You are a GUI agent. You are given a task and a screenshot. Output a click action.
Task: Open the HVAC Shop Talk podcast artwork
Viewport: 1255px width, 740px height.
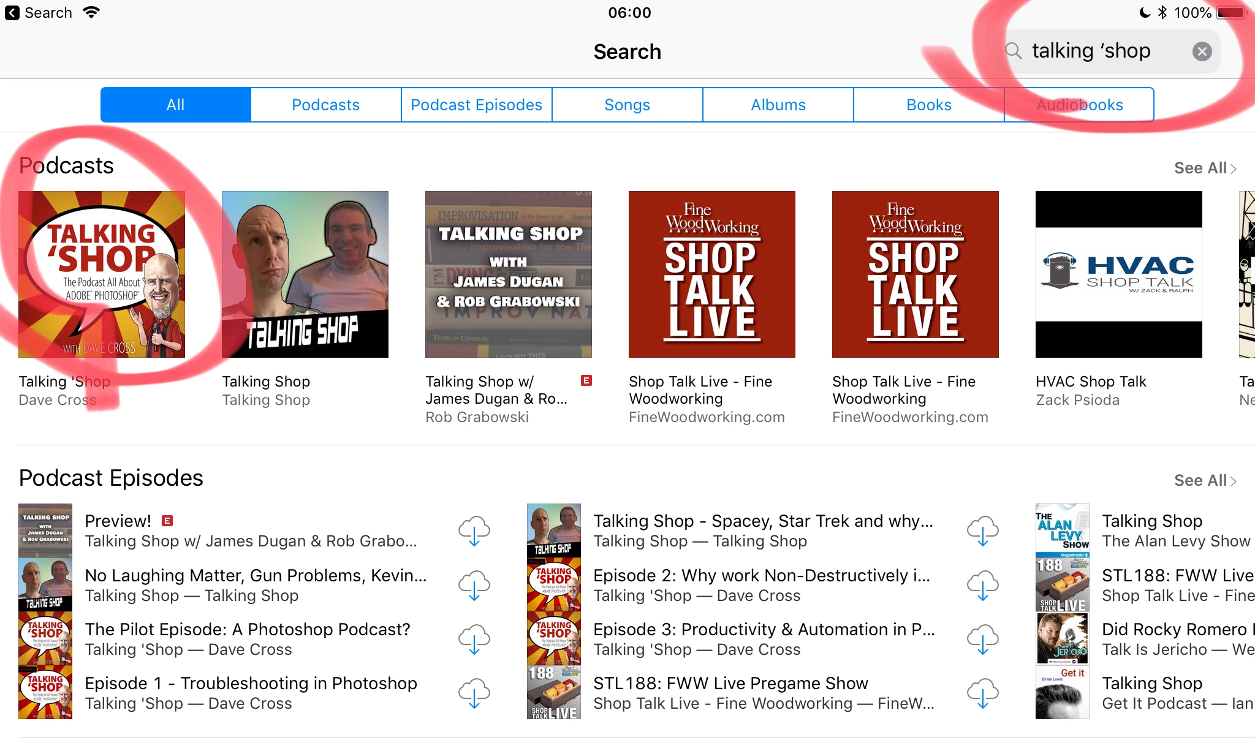click(x=1118, y=274)
